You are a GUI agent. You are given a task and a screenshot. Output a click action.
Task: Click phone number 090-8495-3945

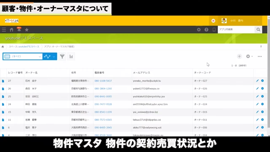(103, 128)
